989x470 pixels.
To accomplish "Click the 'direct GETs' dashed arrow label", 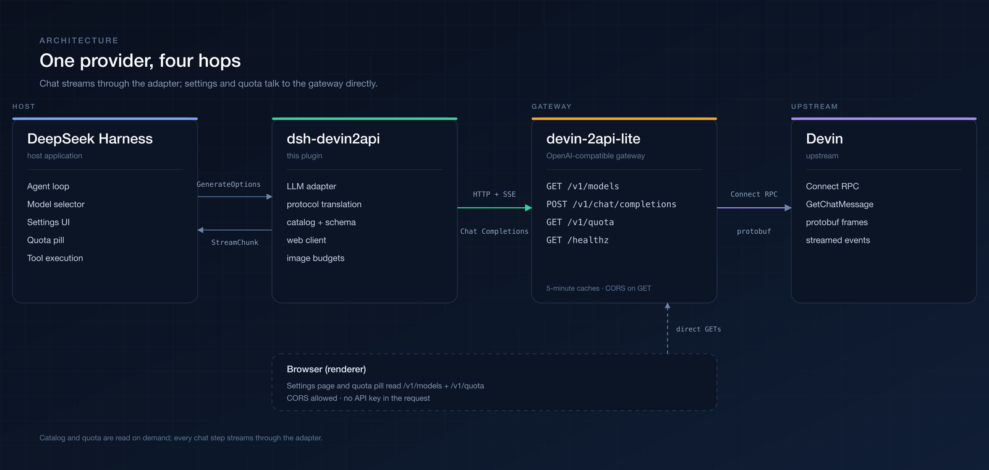I will click(x=698, y=329).
